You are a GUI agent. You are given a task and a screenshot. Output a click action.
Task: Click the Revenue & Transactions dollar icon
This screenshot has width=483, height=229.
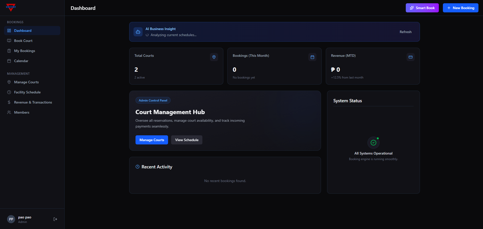pyautogui.click(x=9, y=102)
